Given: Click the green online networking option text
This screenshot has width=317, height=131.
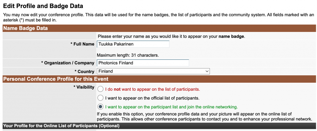Looking at the screenshot, I should (x=172, y=107).
